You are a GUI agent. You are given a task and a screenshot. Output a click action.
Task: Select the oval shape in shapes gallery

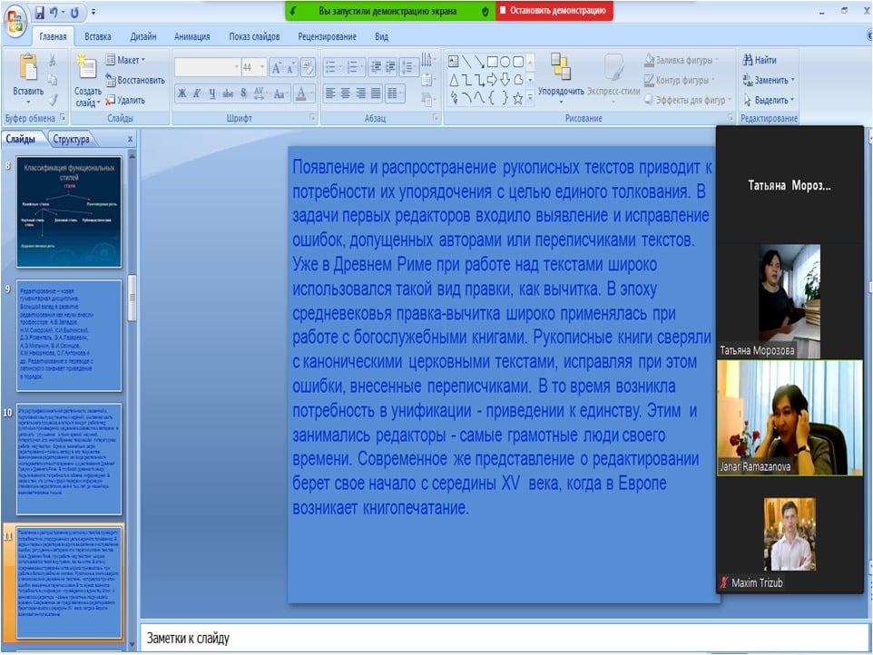point(505,61)
